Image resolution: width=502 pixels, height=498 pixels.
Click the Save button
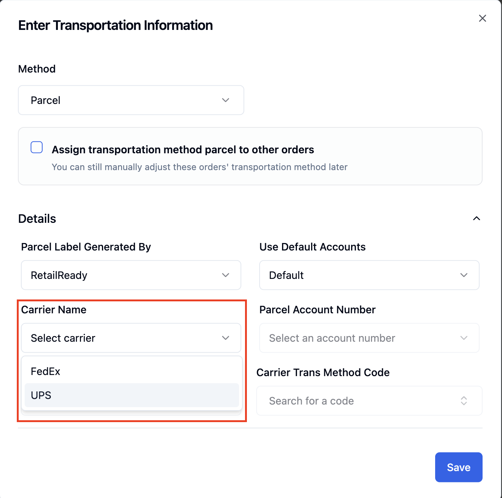coord(459,467)
